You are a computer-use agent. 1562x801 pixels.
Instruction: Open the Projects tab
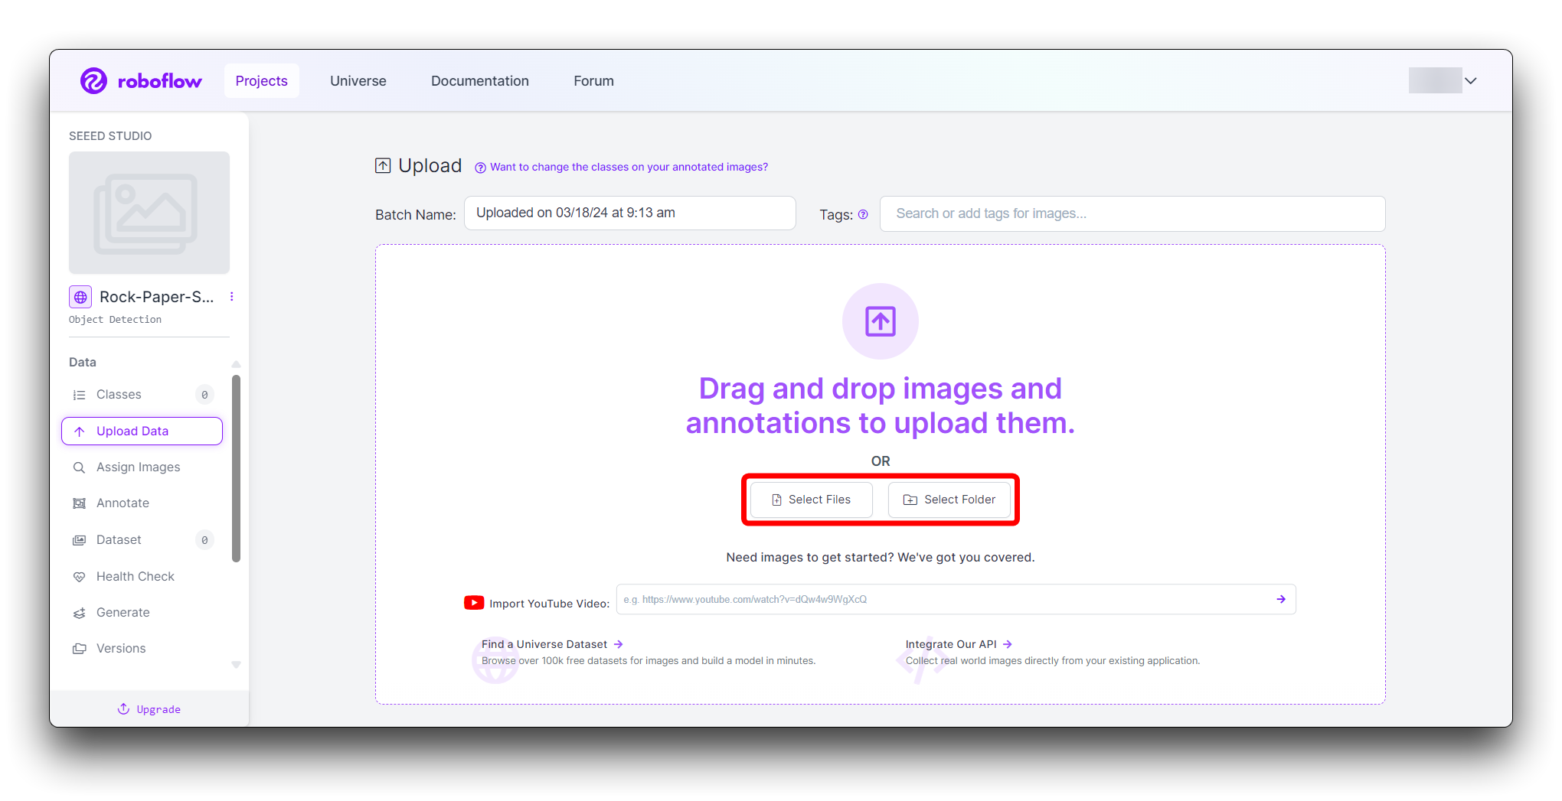click(261, 80)
